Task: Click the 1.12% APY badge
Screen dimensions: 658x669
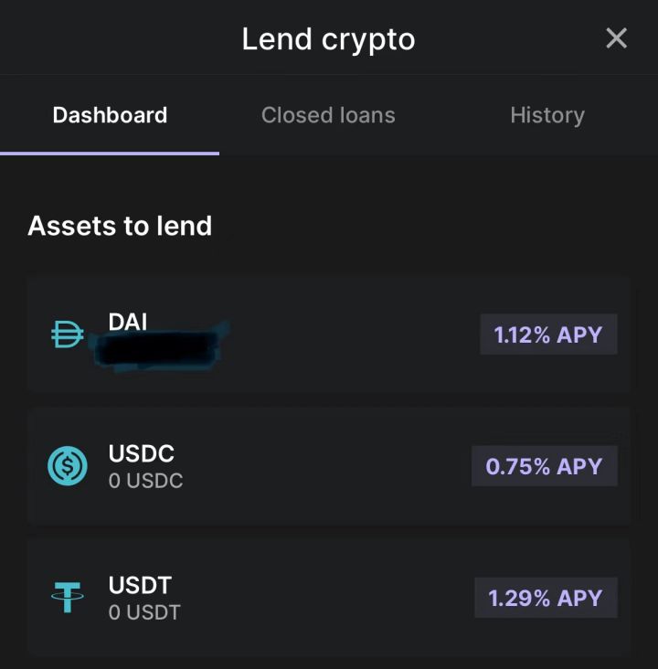Action: click(548, 334)
